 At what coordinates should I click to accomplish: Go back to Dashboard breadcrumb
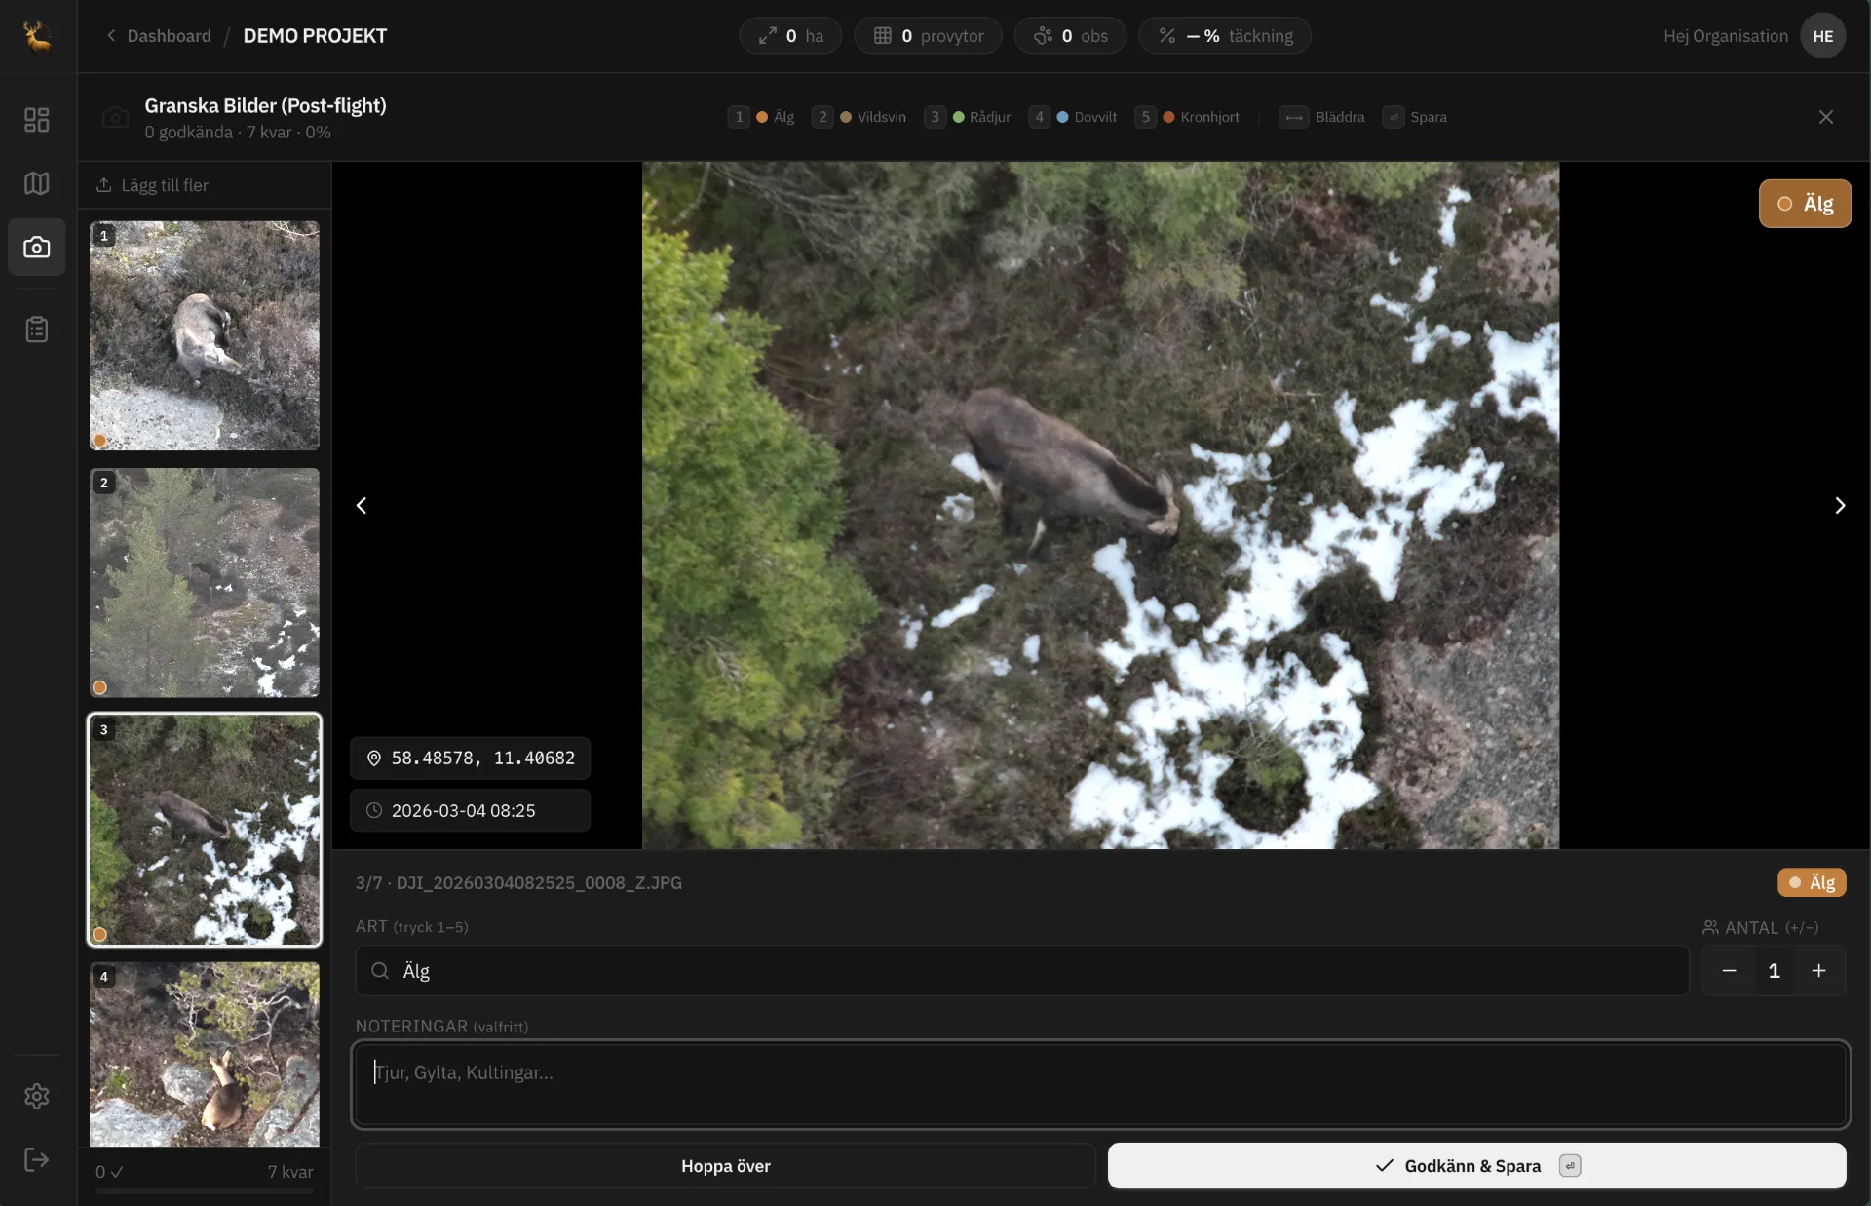[x=158, y=36]
